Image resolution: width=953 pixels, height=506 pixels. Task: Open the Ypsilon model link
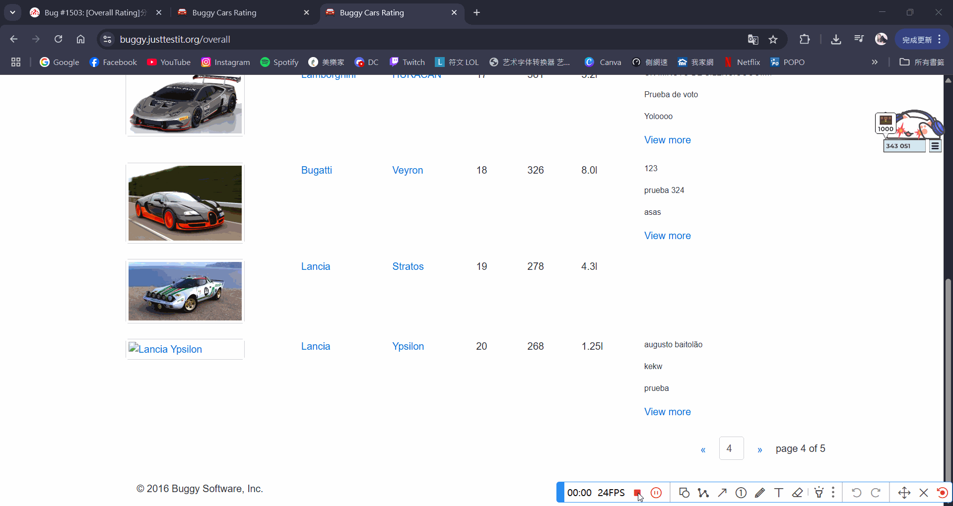[x=408, y=346]
